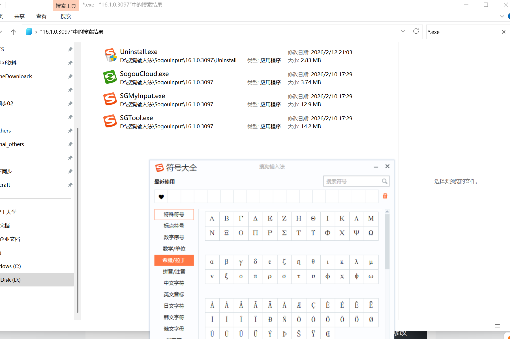Minimize the 符号大全 window

tap(376, 167)
